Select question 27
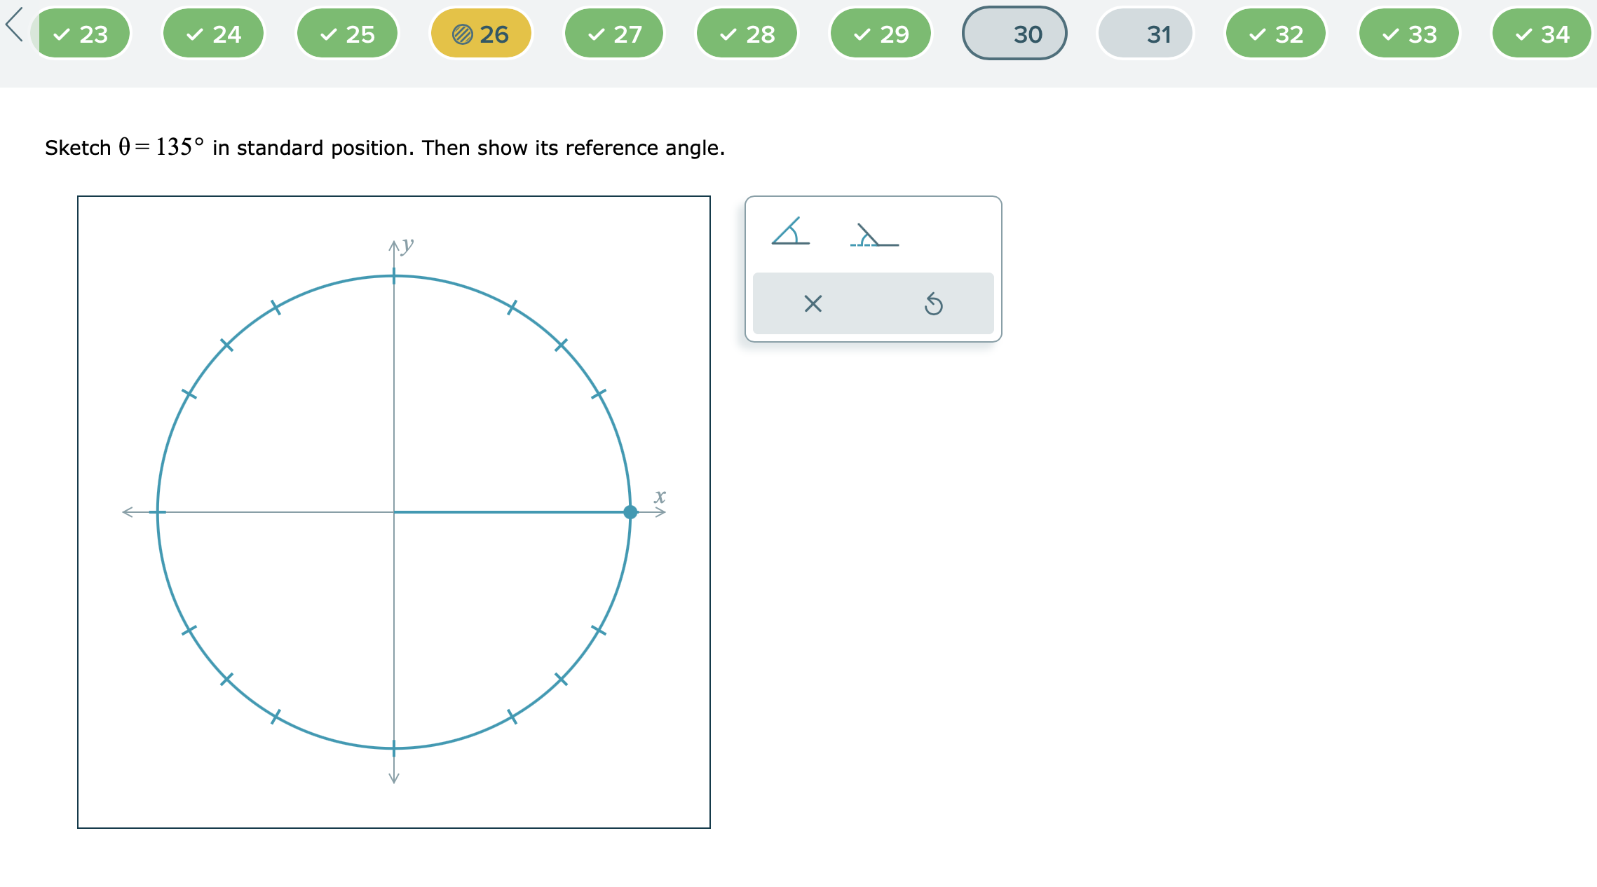The height and width of the screenshot is (887, 1597). [x=613, y=33]
